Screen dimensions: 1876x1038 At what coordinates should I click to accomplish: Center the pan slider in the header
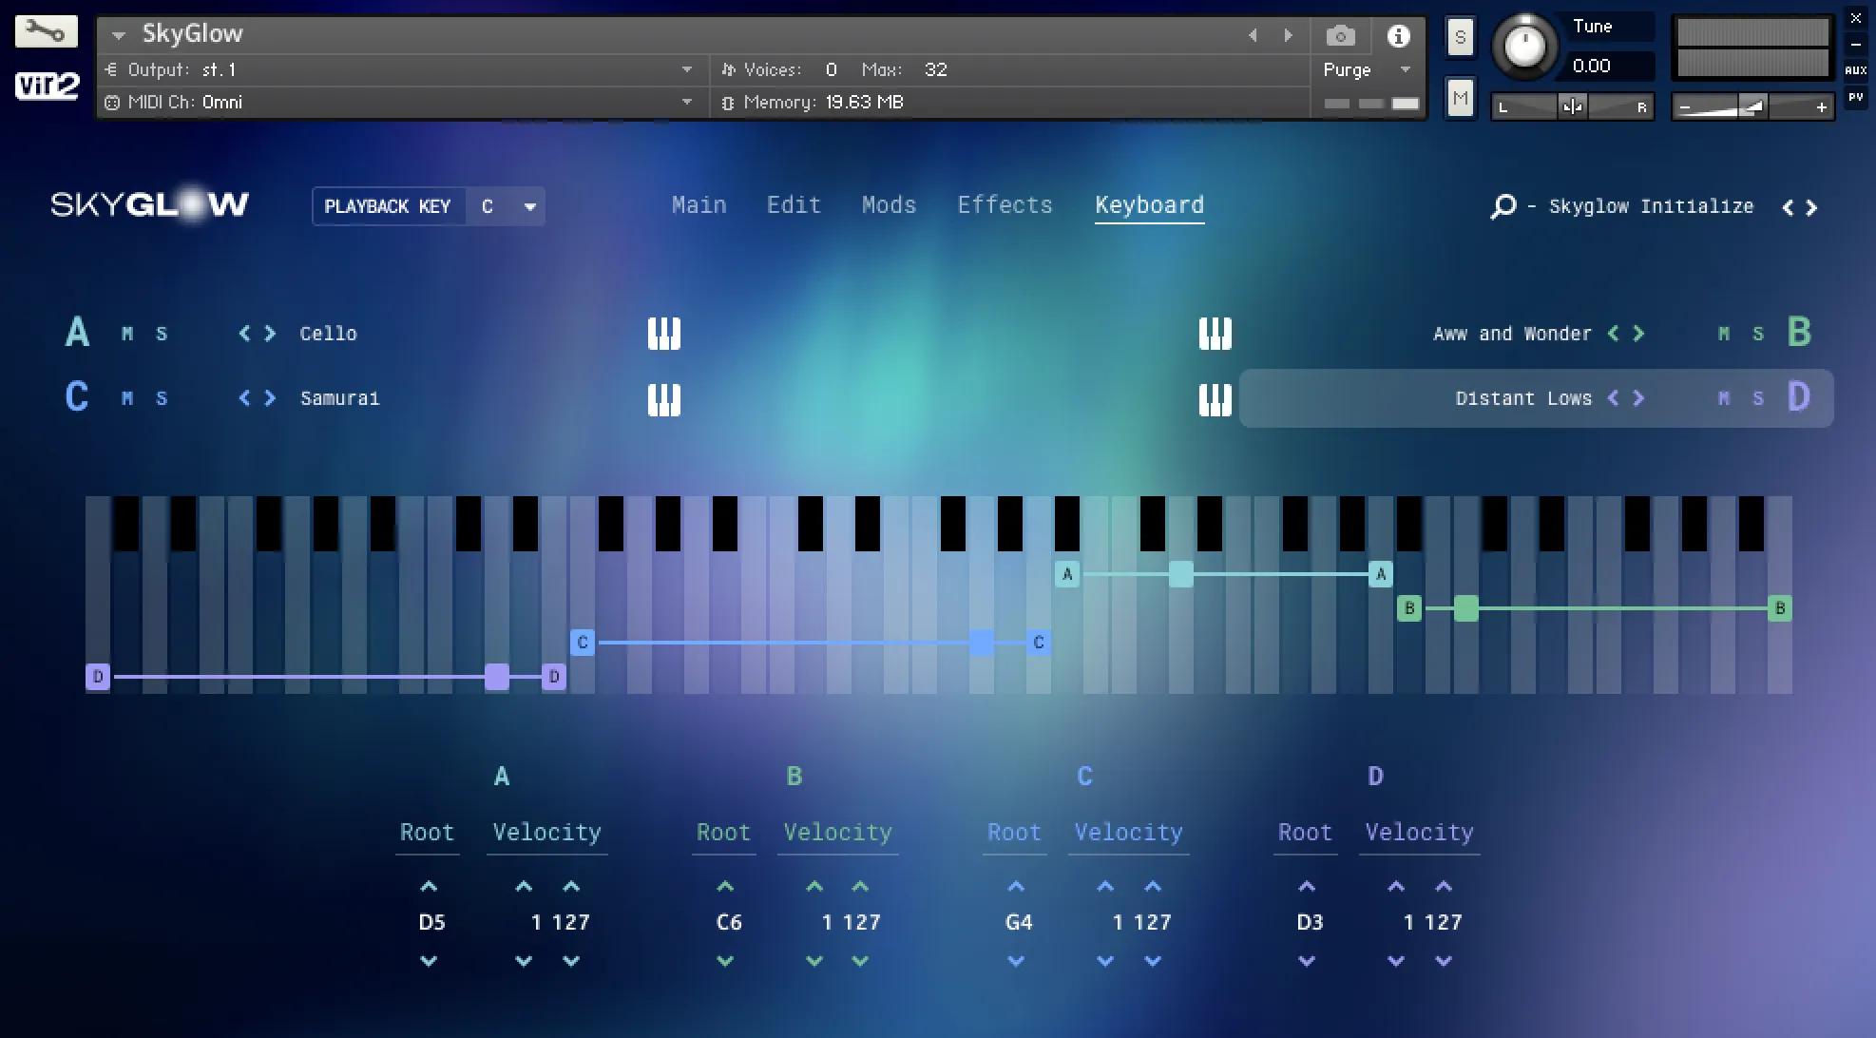pos(1572,106)
